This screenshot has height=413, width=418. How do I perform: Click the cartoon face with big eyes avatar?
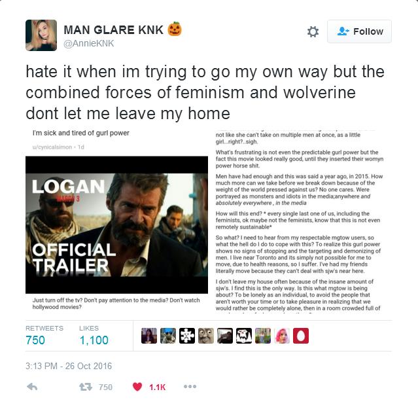coord(206,336)
